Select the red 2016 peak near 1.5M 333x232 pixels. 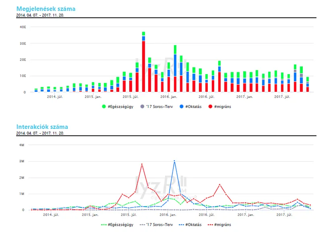[x=219, y=185]
